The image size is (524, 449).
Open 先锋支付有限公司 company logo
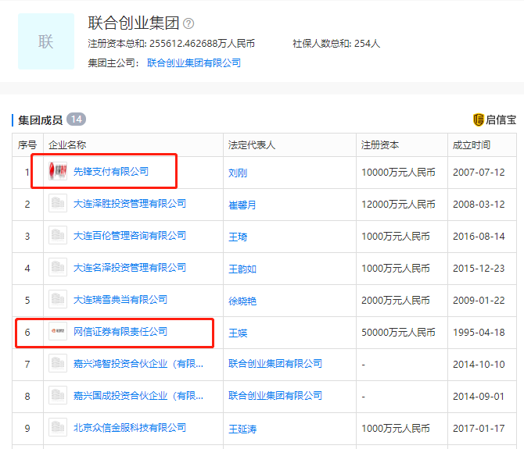58,171
